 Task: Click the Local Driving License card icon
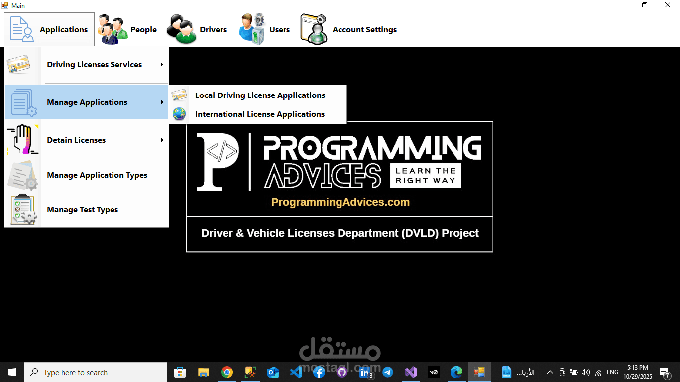point(179,95)
